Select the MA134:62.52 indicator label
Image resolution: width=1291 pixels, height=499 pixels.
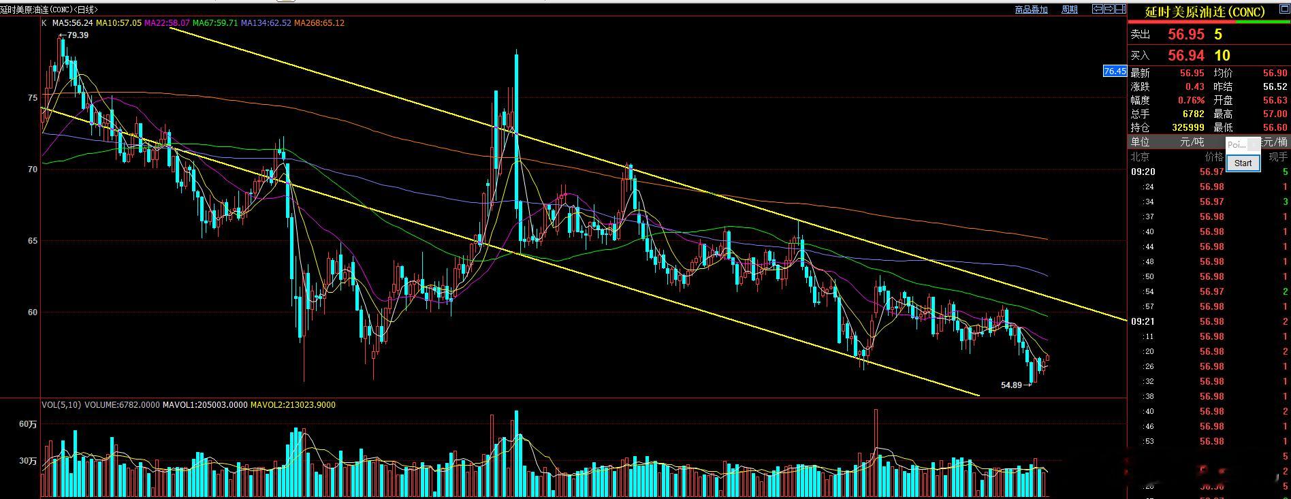click(266, 22)
